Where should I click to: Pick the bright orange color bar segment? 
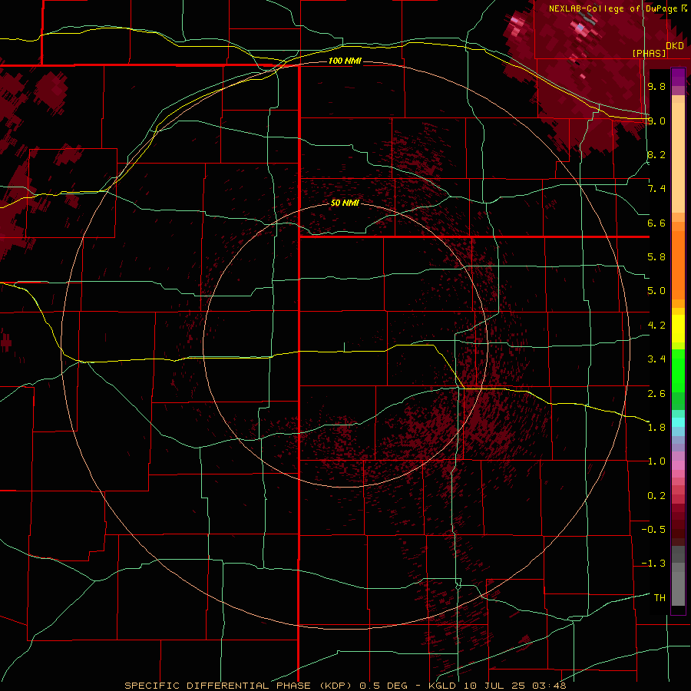(678, 266)
